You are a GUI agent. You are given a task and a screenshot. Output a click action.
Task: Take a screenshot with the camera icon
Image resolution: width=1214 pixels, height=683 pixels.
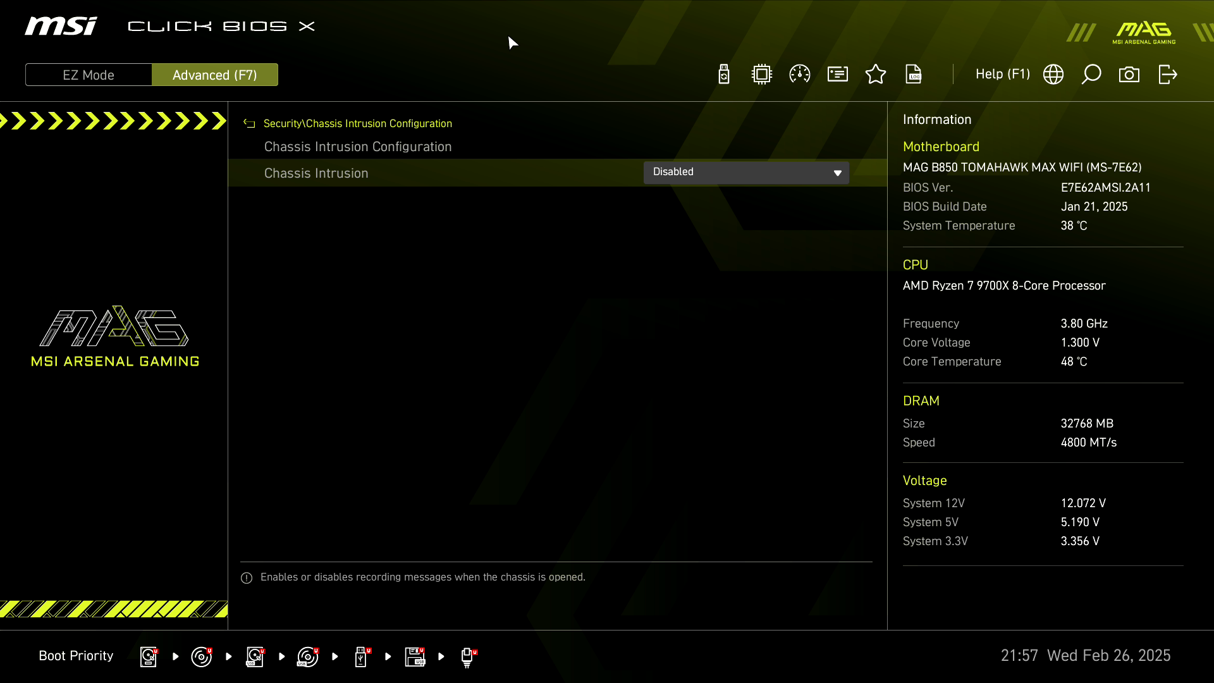click(x=1129, y=75)
